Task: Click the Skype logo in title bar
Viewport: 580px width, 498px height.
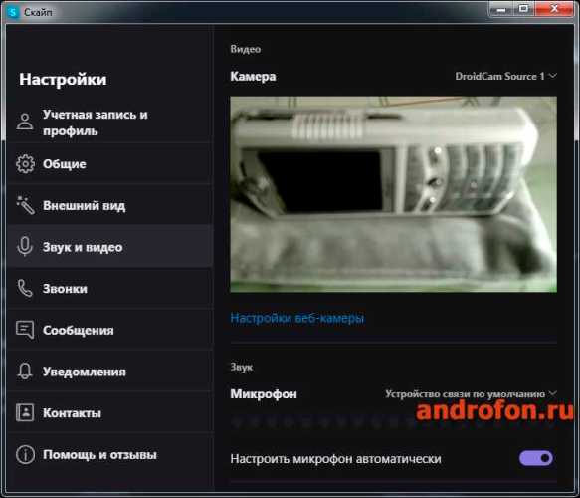Action: [x=13, y=12]
